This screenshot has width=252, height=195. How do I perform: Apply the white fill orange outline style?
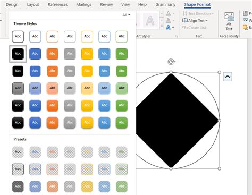(53, 37)
